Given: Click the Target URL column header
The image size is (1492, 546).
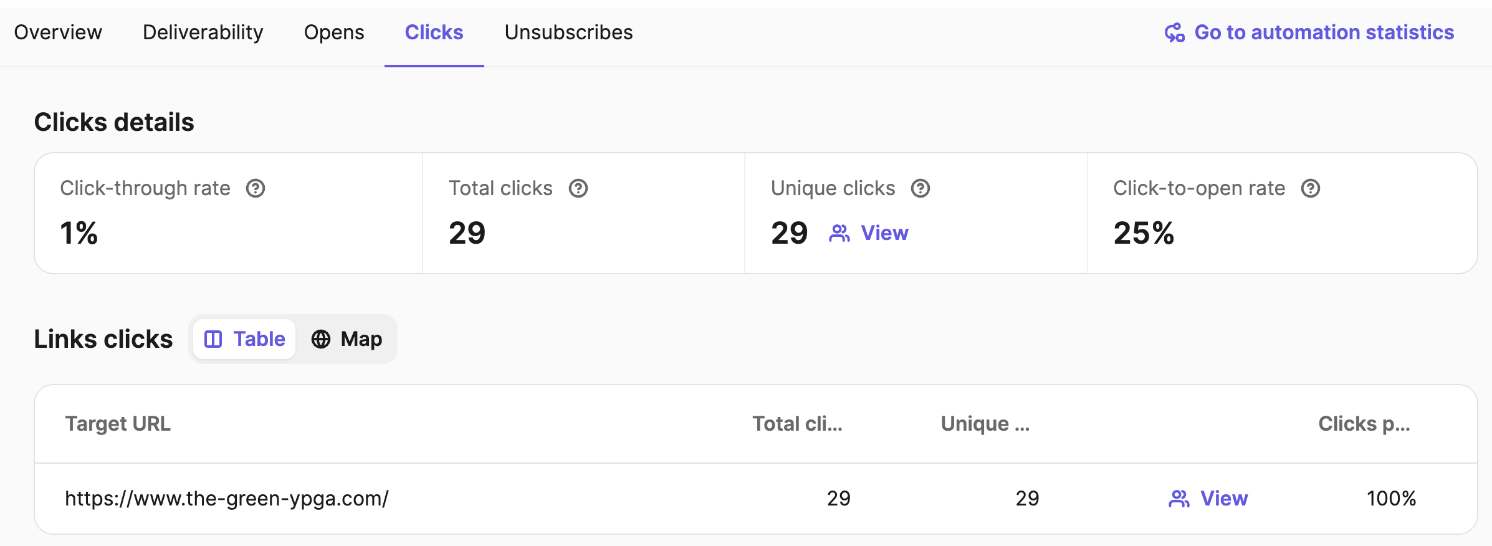Looking at the screenshot, I should (118, 424).
